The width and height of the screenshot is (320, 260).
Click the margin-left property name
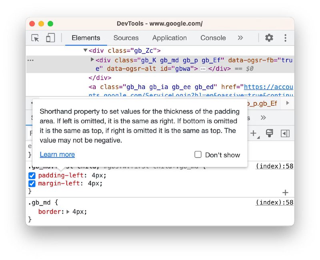(59, 183)
